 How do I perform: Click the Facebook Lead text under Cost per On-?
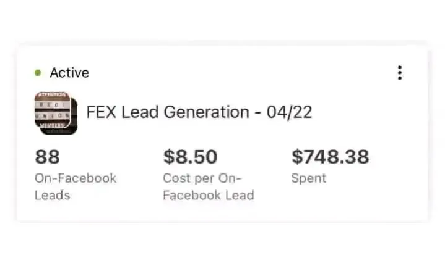click(208, 195)
